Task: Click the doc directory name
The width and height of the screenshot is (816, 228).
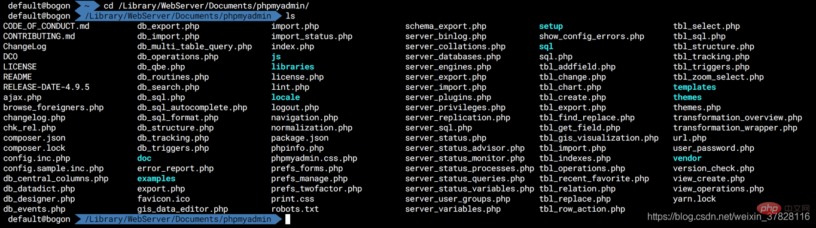Action: coord(144,159)
